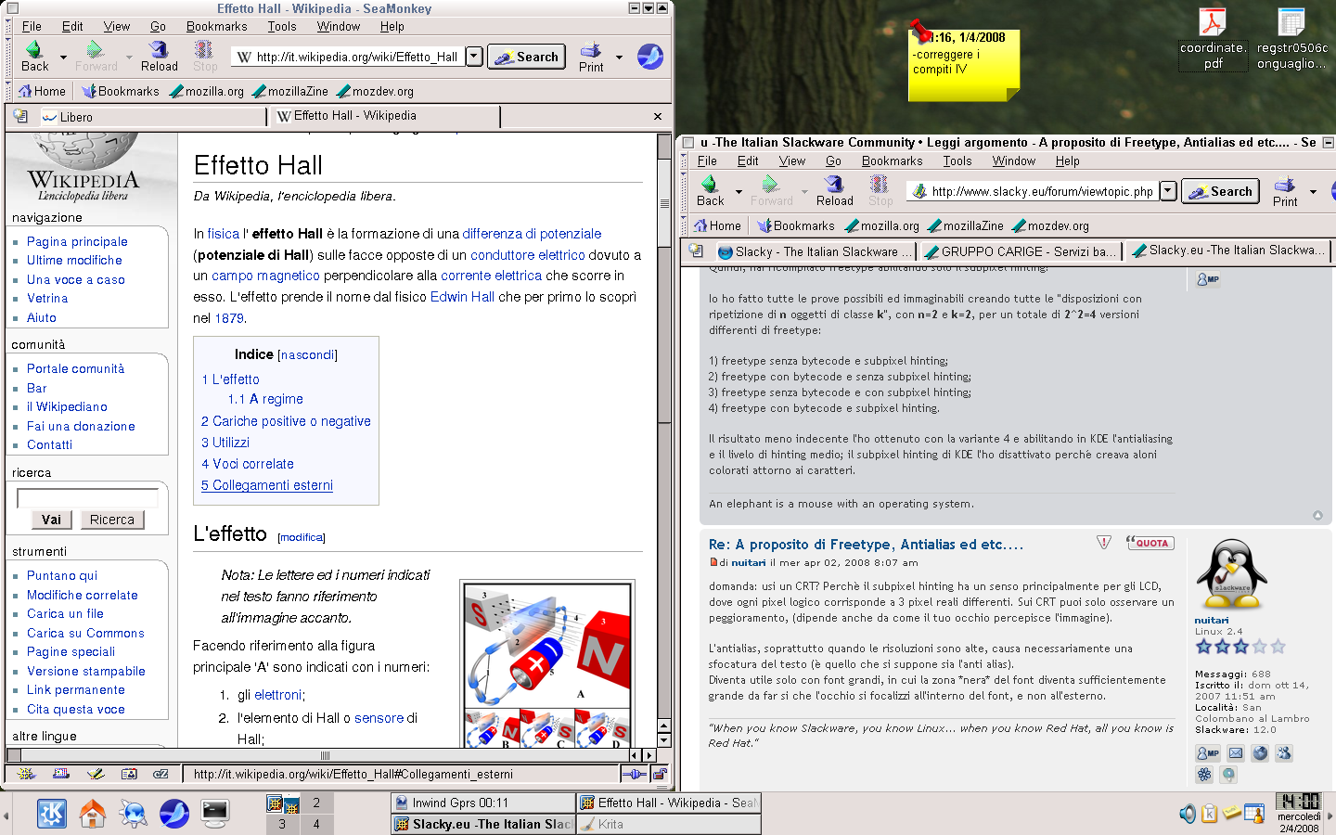1336x835 pixels.
Task: Switch to the GRUPPO CARIGE tab
Action: pyautogui.click(x=1020, y=251)
